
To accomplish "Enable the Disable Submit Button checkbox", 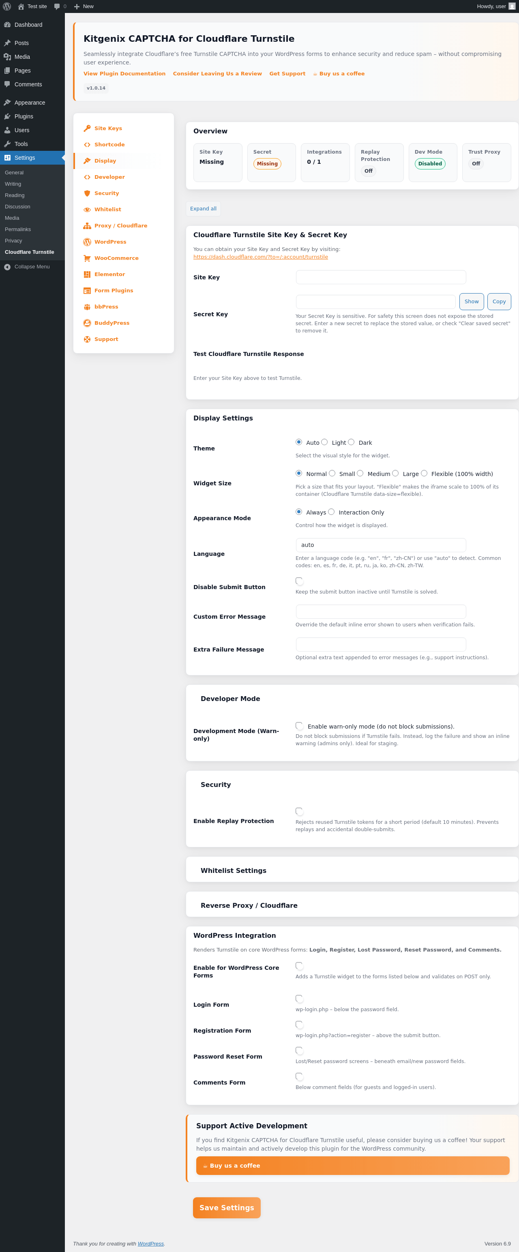I will (x=299, y=581).
